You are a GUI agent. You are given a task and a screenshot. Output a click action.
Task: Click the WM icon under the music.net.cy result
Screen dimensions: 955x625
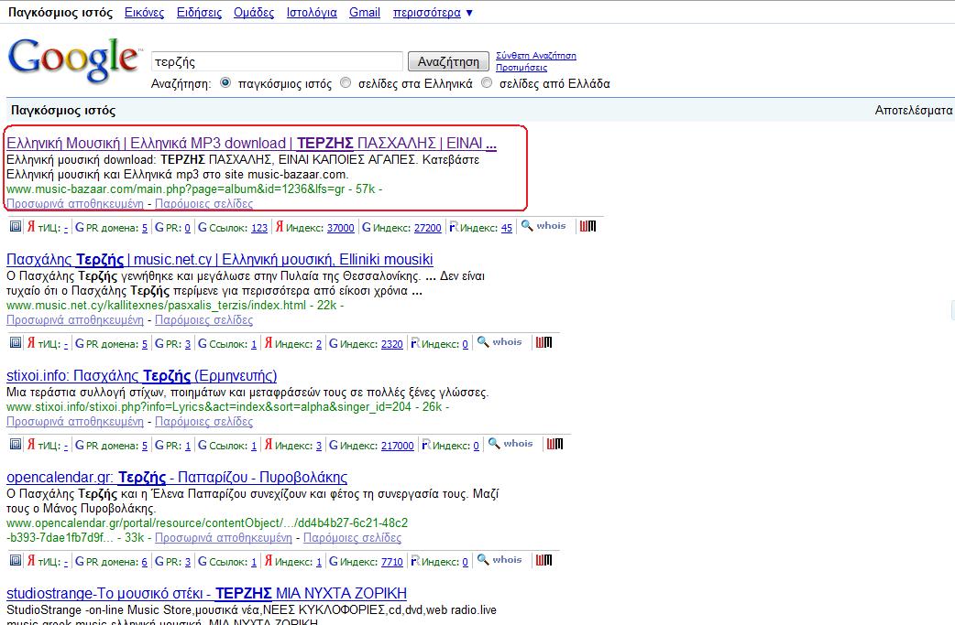point(543,342)
